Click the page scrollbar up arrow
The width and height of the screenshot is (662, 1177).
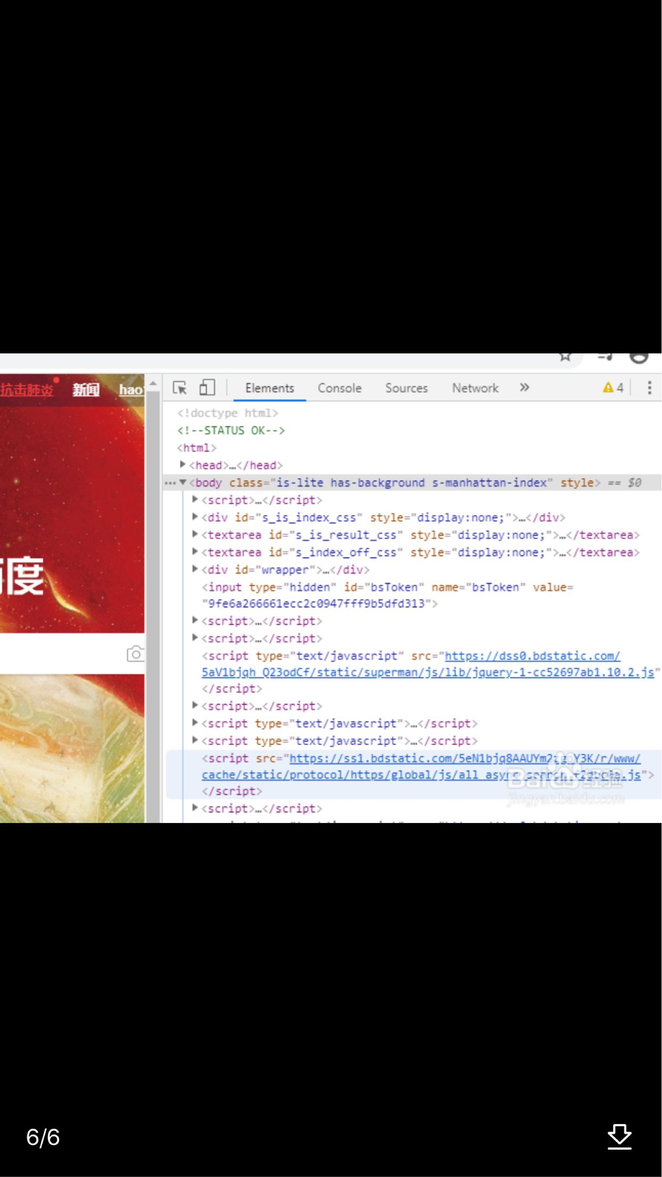coord(153,384)
